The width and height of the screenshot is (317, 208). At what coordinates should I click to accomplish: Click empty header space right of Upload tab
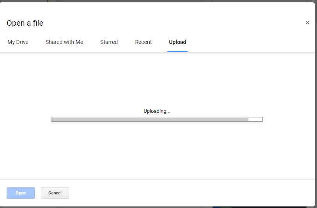point(250,42)
